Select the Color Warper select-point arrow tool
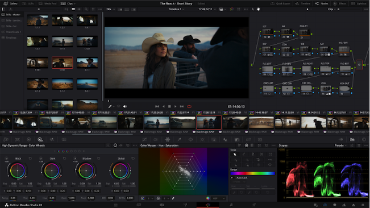The height and width of the screenshot is (208, 370). [235, 154]
